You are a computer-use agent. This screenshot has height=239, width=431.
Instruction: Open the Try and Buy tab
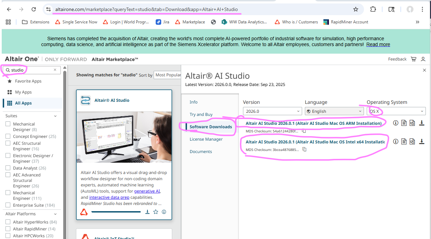[x=201, y=115]
